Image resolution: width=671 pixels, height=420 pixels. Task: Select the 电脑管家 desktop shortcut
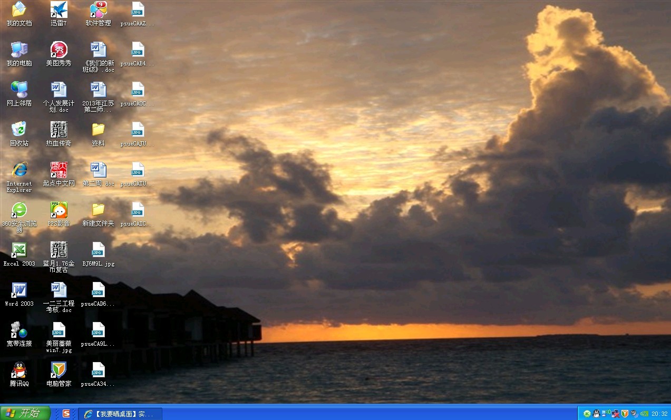pos(59,370)
